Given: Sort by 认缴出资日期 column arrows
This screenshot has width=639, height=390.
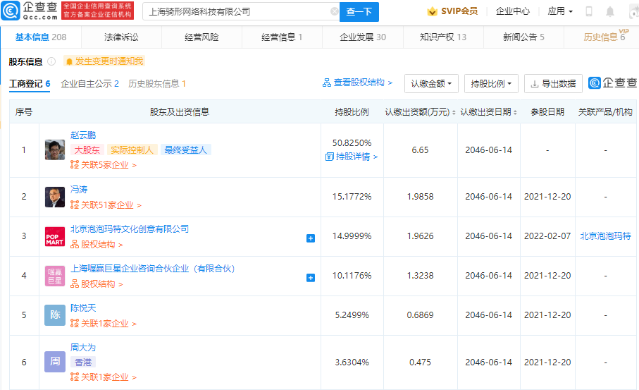Looking at the screenshot, I should (515, 112).
